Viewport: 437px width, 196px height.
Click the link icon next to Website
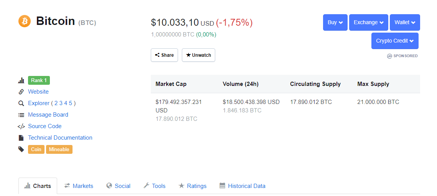click(21, 92)
